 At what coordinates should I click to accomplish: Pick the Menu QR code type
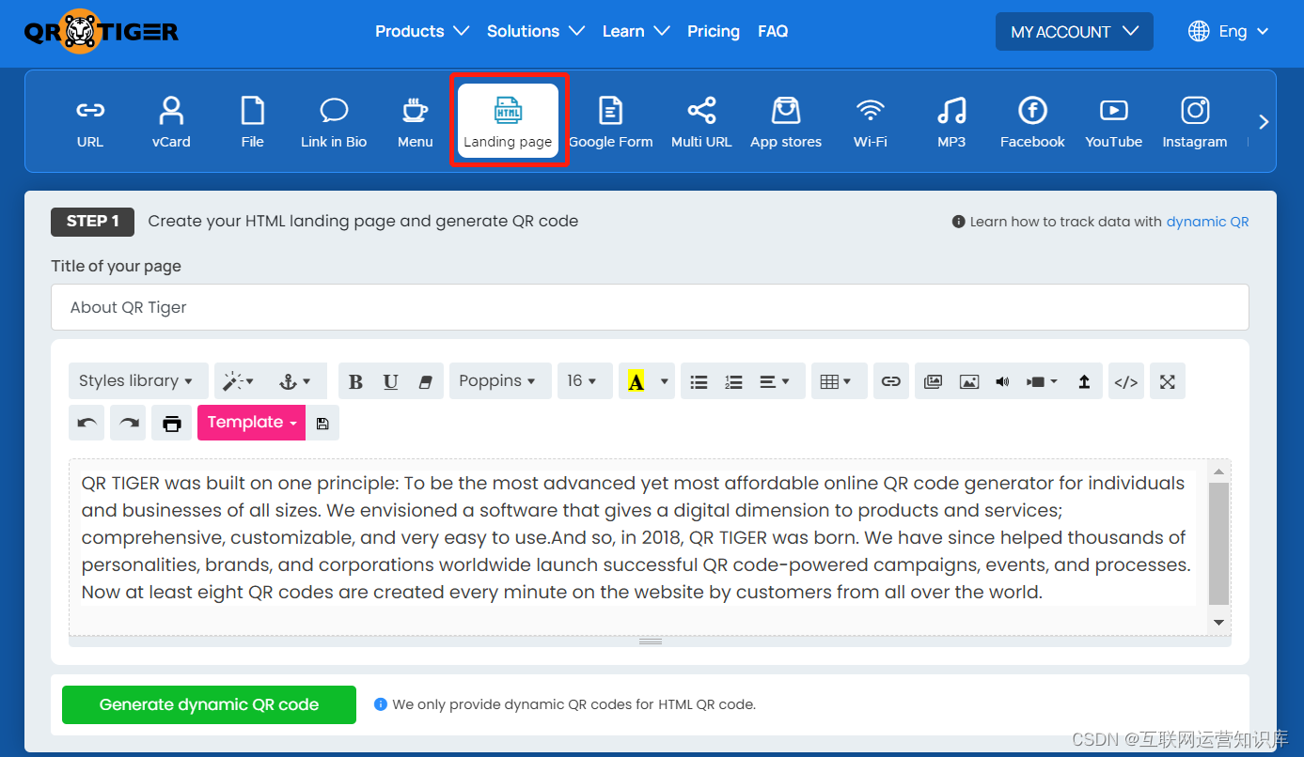(x=415, y=122)
